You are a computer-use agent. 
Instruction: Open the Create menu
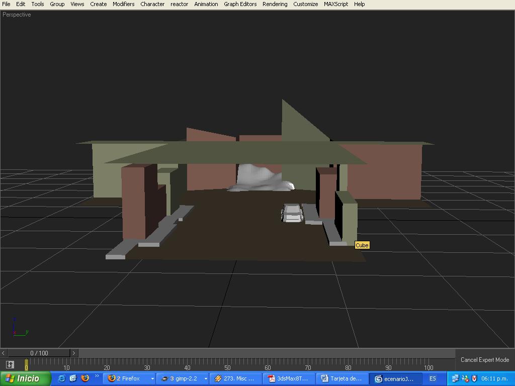[98, 4]
